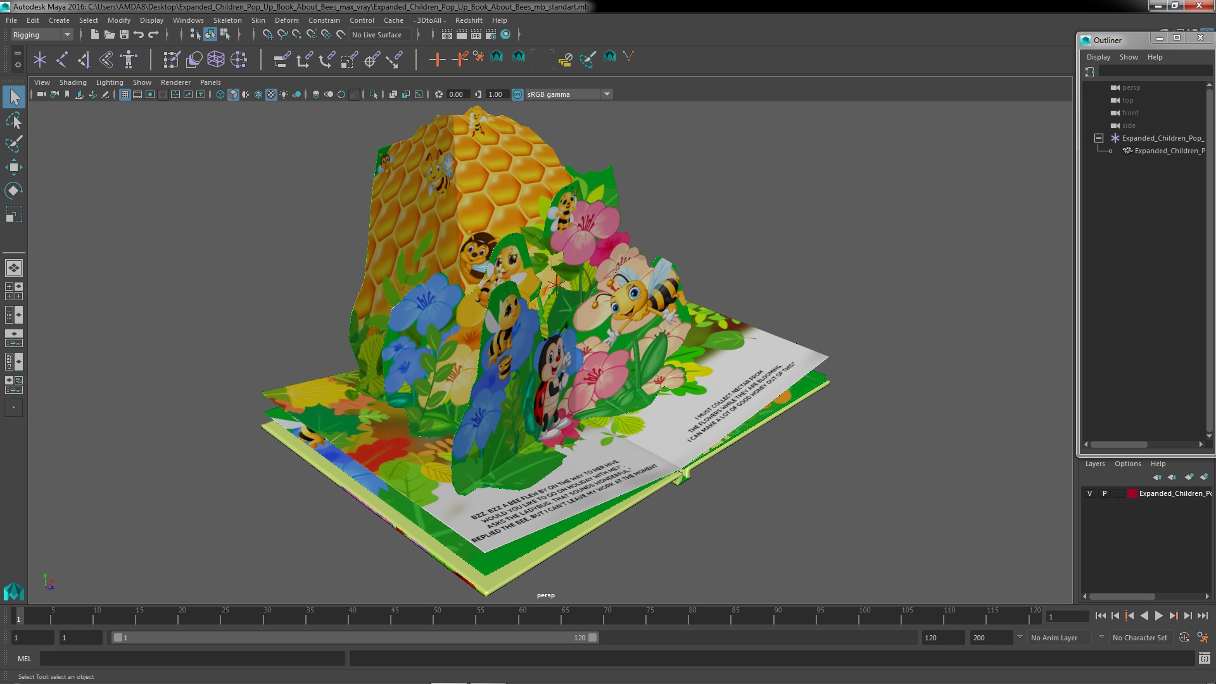The image size is (1216, 684).
Task: Create a new scene file
Action: (94, 35)
